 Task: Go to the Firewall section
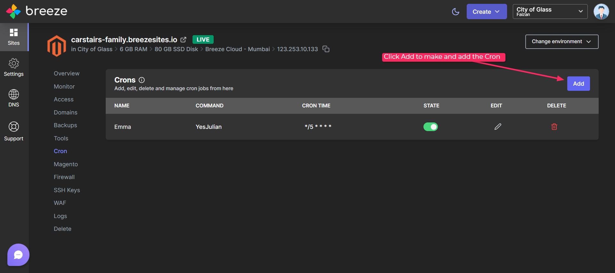(64, 177)
